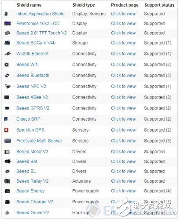Open the Seeed 2.8" TFT Touch V2 link
Viewport: 180px width, 220px height.
41,33
